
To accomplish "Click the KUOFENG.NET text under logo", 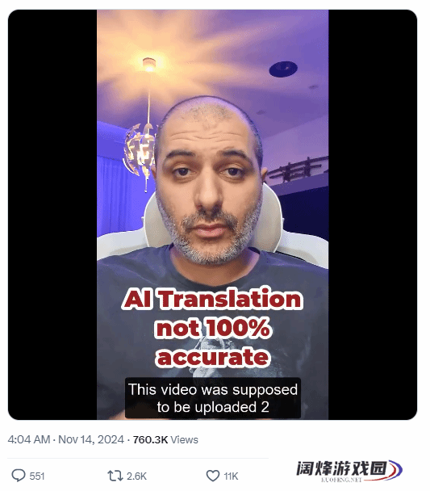I will [341, 480].
